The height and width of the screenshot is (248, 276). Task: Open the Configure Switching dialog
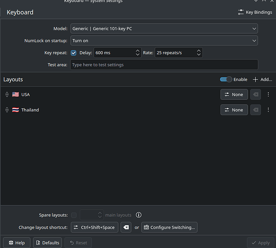click(x=169, y=227)
